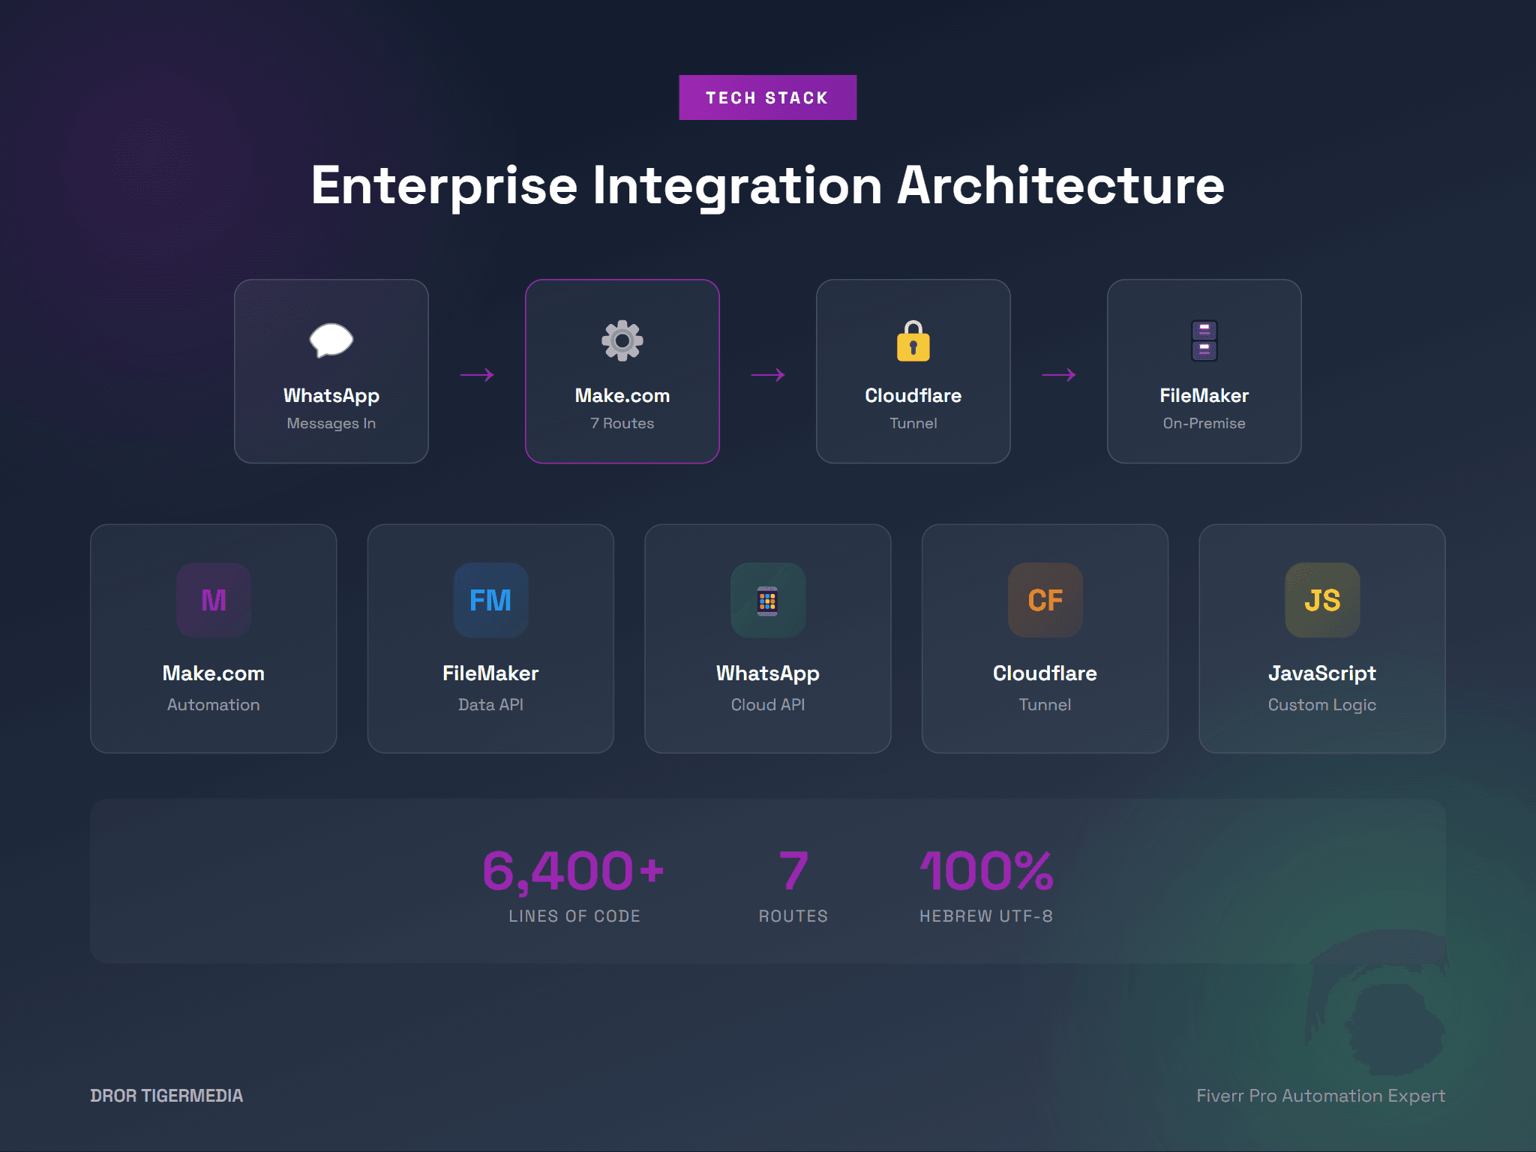This screenshot has width=1536, height=1152.
Task: Click the WhatsApp chat bubble icon
Action: [331, 341]
